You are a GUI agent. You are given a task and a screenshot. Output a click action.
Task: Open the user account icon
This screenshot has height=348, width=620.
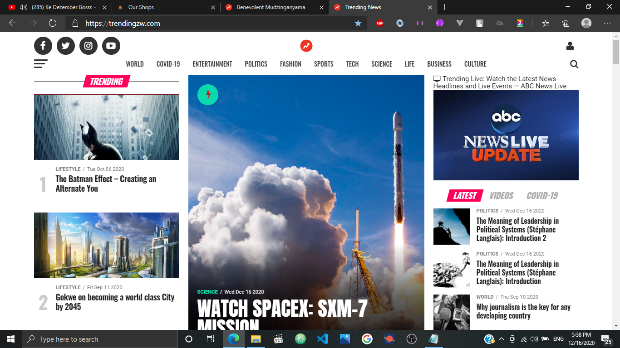[570, 46]
